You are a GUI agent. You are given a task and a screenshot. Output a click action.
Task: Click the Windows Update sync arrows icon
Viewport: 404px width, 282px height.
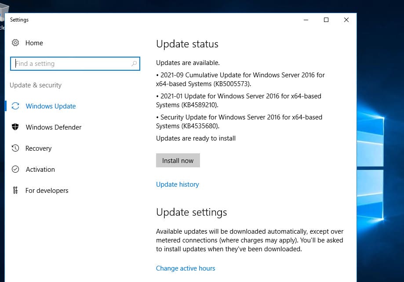coord(15,106)
